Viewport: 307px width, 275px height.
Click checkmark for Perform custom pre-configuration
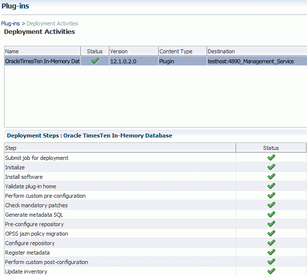(271, 195)
